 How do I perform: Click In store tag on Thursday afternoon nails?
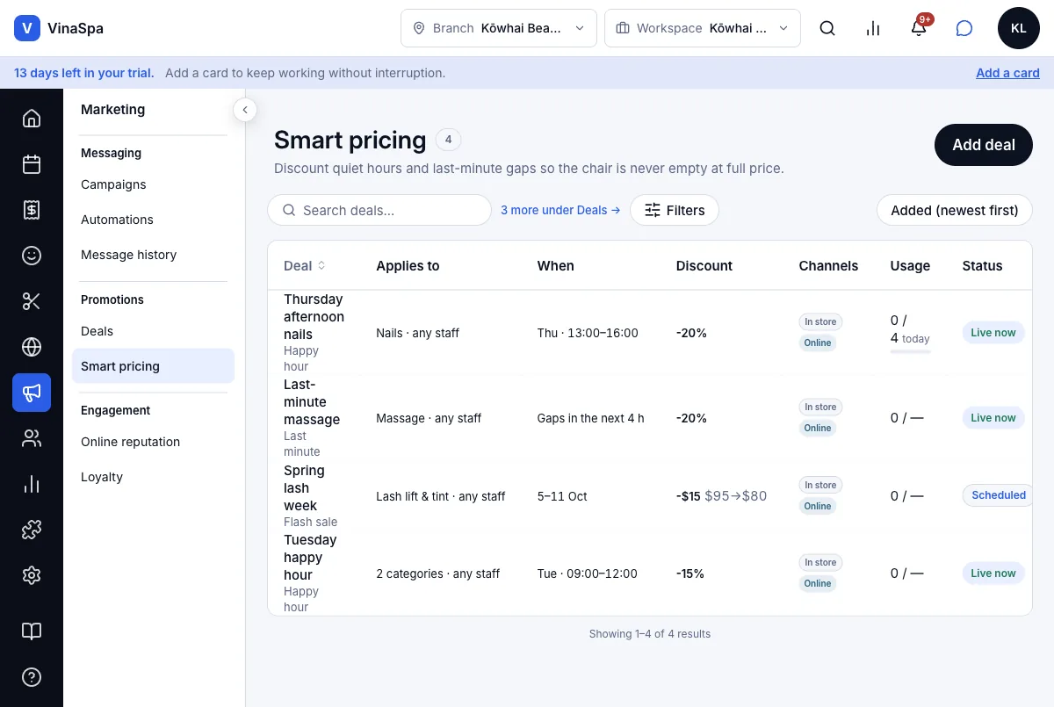(x=820, y=322)
